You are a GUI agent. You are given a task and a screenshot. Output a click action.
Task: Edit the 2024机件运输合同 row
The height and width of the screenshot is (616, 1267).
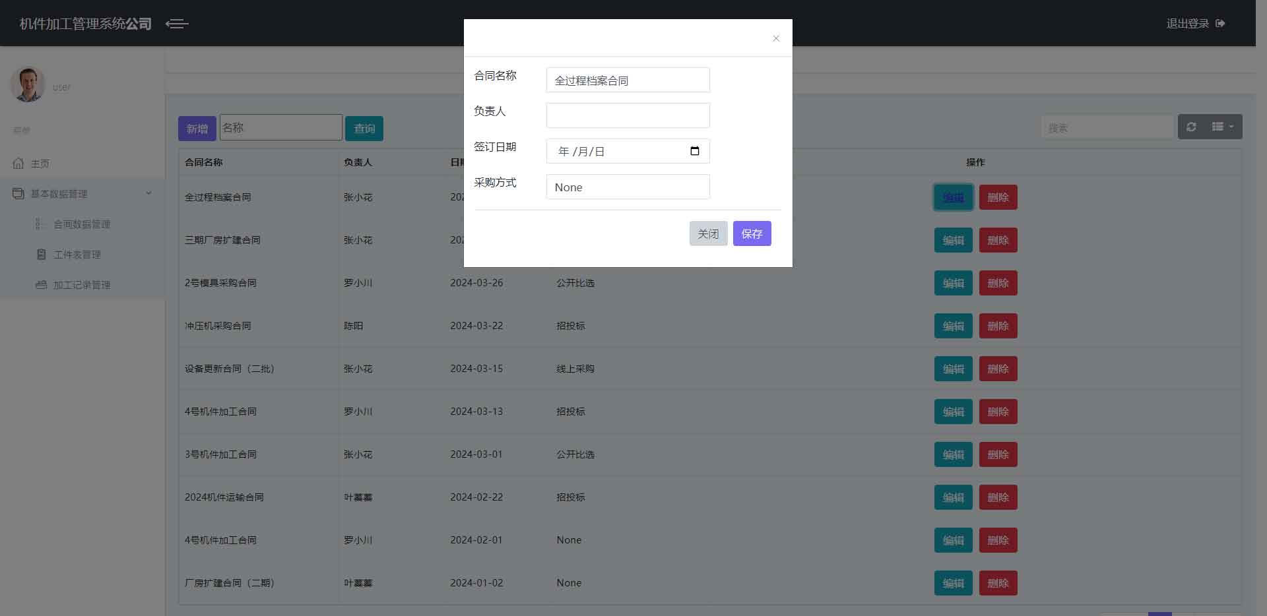coord(953,497)
